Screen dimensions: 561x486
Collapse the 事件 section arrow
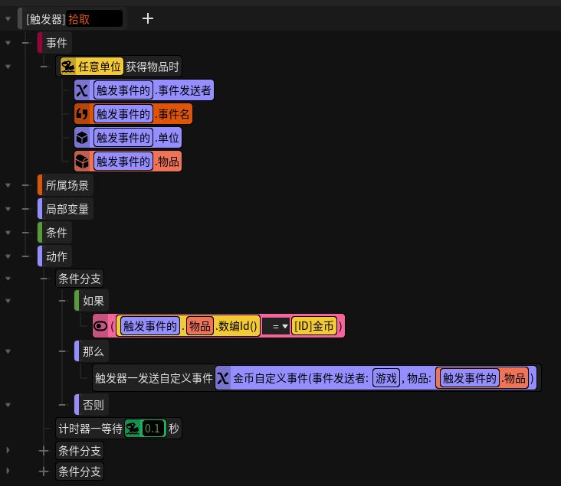[x=8, y=43]
